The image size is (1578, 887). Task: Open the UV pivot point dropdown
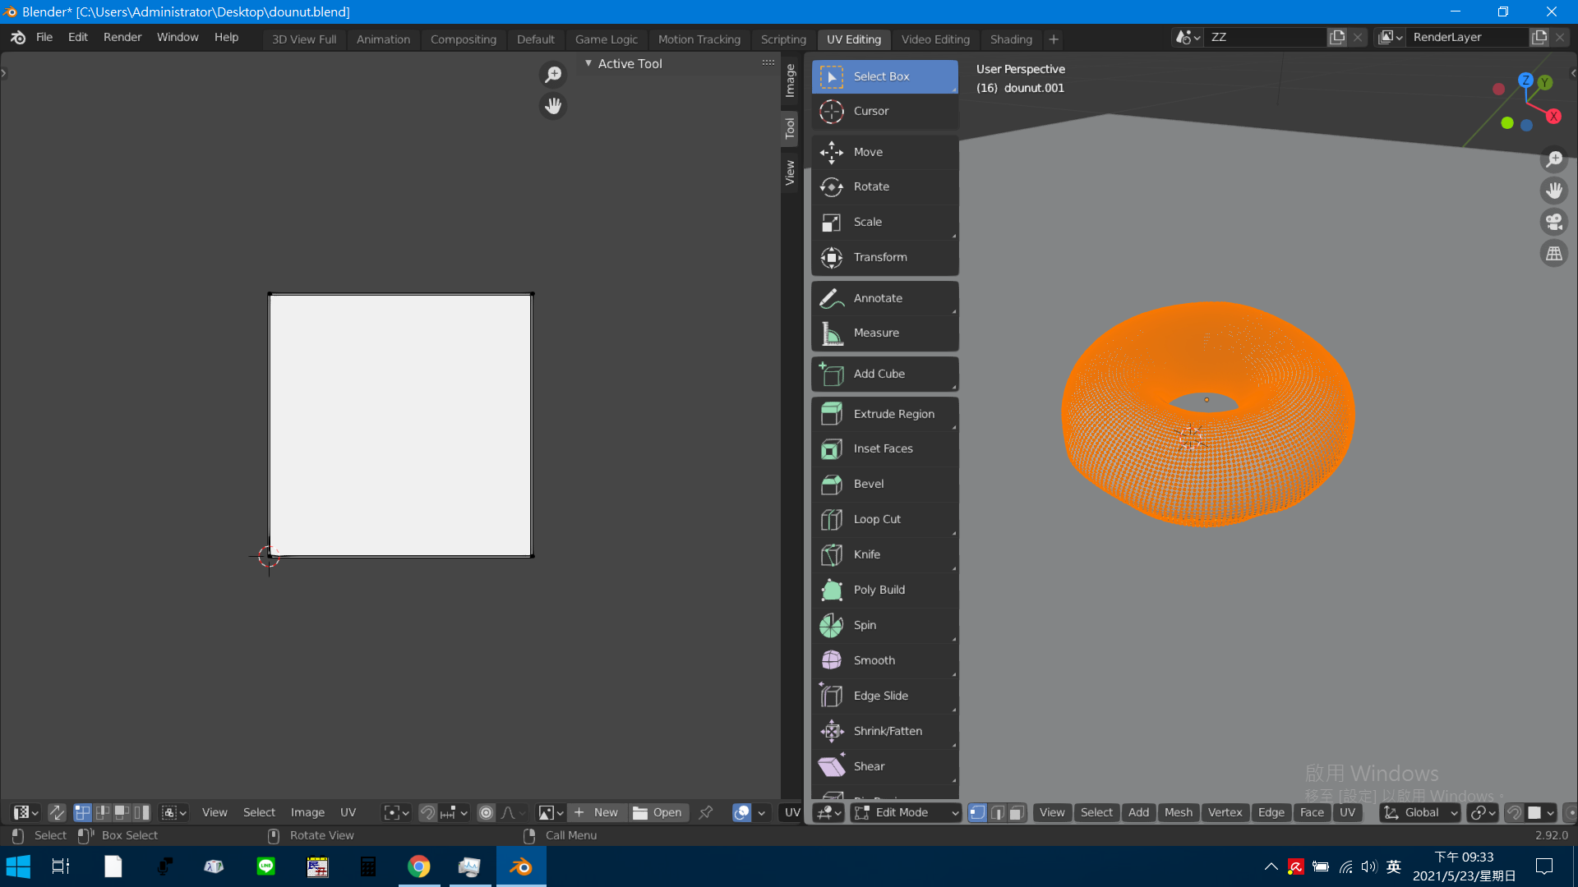(x=396, y=812)
